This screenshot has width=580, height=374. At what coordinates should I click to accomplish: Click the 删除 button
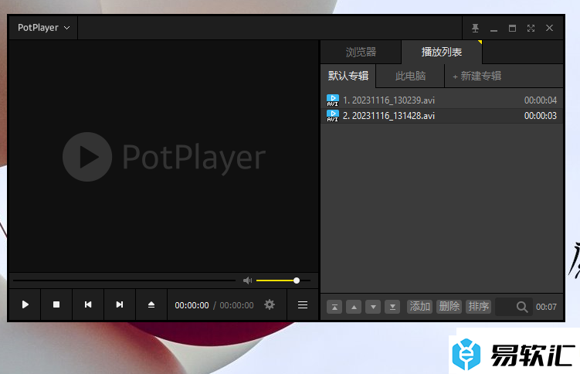point(449,307)
